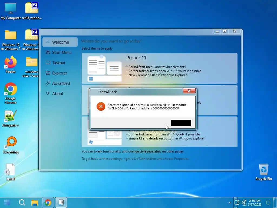The height and width of the screenshot is (208, 277).
Task: Click the About sidebar icon
Action: [x=48, y=93]
